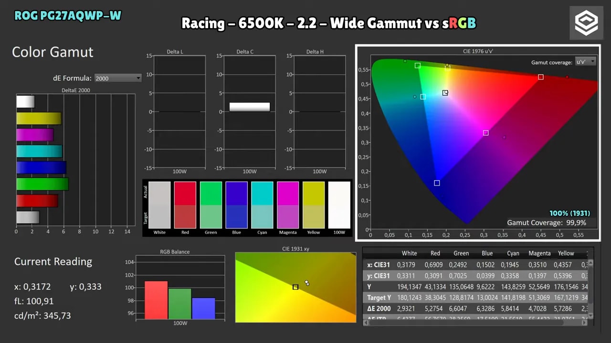Viewport: 611px width, 343px height.
Task: Click the 'ROG PG27AQWP-W' title text
Action: pyautogui.click(x=68, y=16)
